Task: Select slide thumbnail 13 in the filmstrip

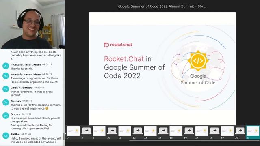Action: coord(150,131)
